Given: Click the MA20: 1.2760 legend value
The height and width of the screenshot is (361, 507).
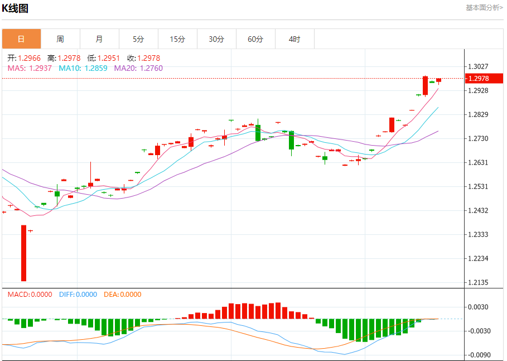Looking at the screenshot, I should pos(138,68).
